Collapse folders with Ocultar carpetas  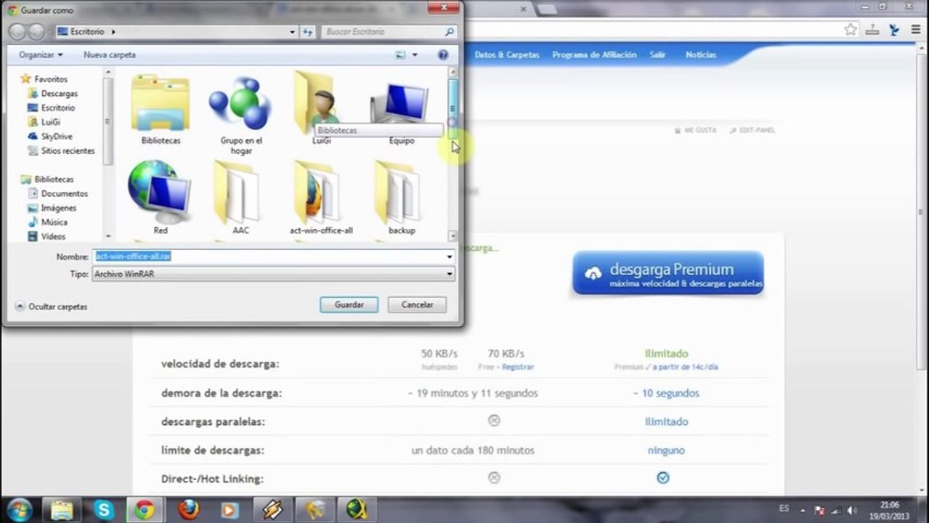[x=51, y=307]
